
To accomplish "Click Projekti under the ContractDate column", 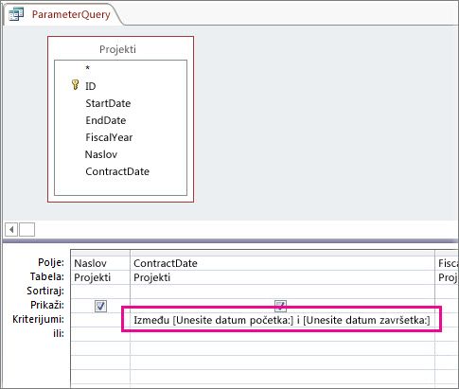I will [x=282, y=277].
